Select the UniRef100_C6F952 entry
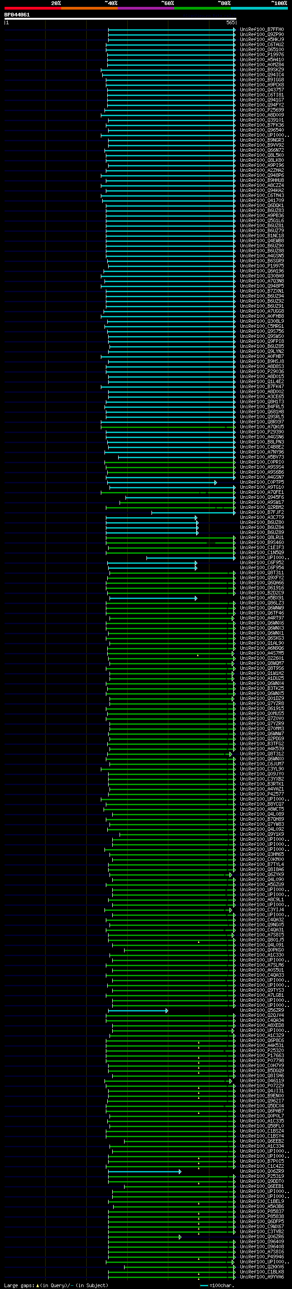The image size is (292, 1289). 261,562
